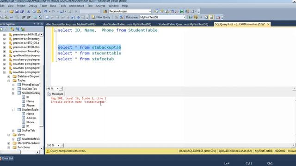Collapse the Tables folder node
296x166 pixels.
pos(9,81)
